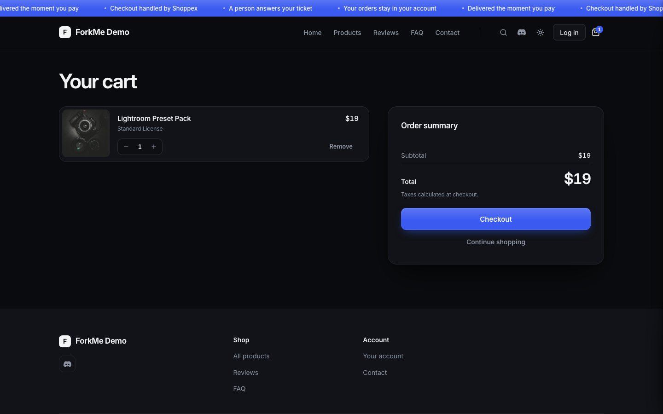663x414 pixels.
Task: Open Contact in the top navigation
Action: tap(448, 33)
